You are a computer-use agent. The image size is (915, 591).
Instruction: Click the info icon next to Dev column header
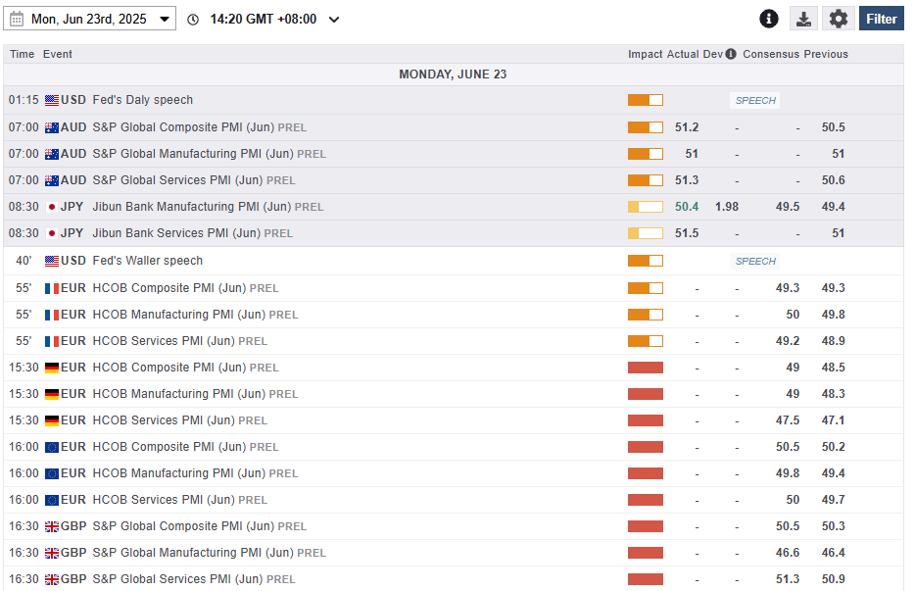click(x=730, y=54)
